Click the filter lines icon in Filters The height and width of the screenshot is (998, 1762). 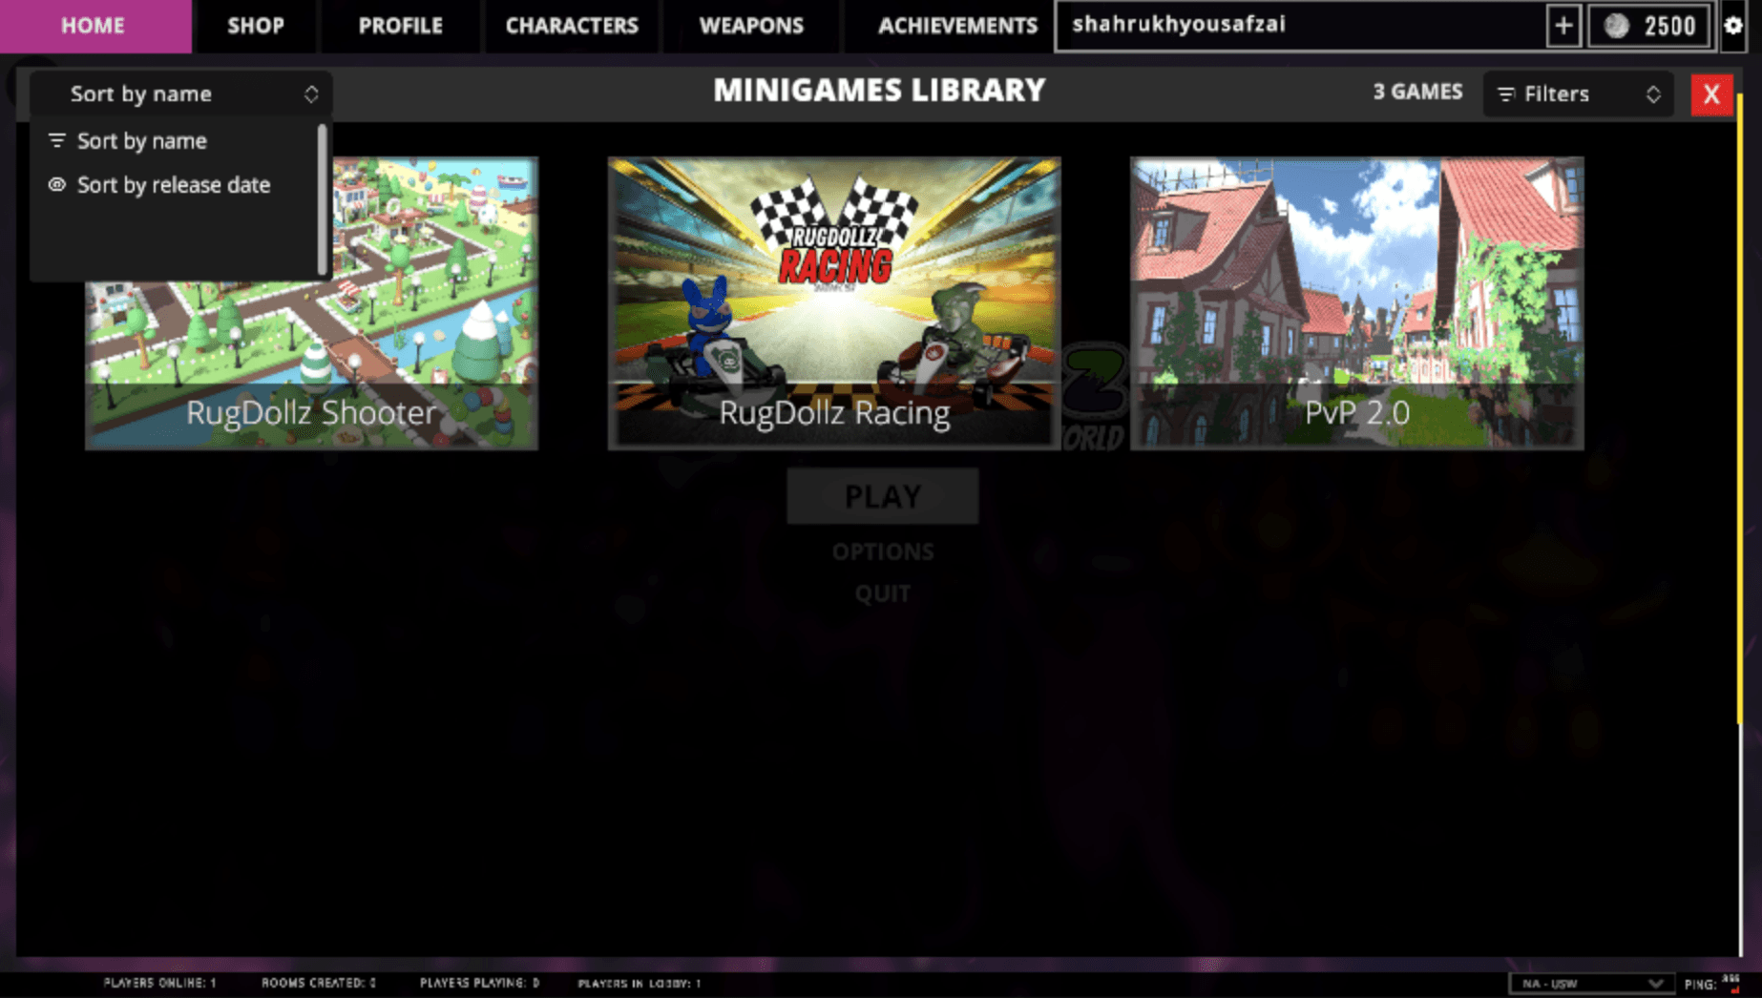point(1506,94)
